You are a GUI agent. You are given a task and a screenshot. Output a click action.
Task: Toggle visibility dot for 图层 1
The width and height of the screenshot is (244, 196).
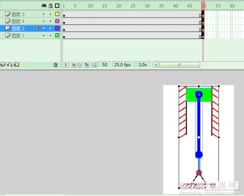point(43,36)
